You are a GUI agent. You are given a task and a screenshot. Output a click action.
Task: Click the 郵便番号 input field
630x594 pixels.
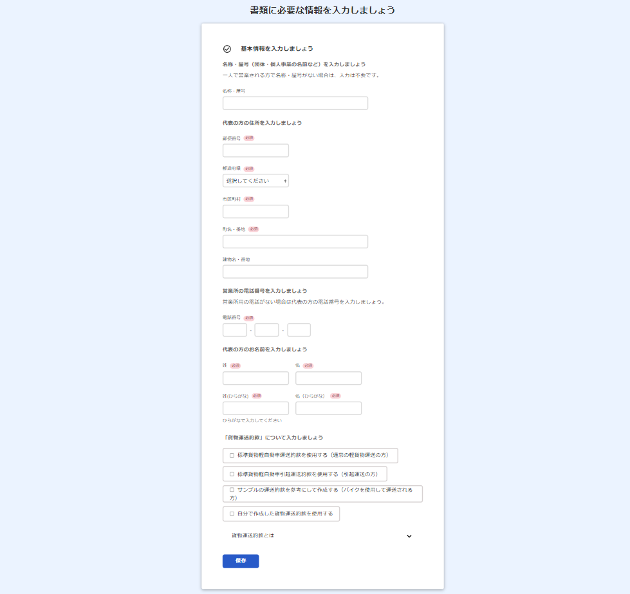[x=255, y=151]
